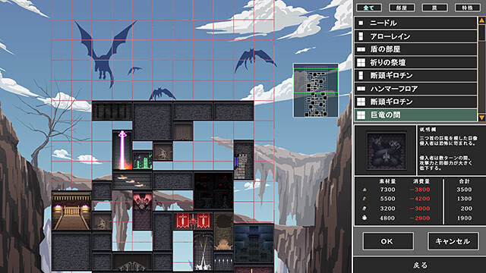Click the 戻る back button
The width and height of the screenshot is (486, 273).
pos(420,265)
